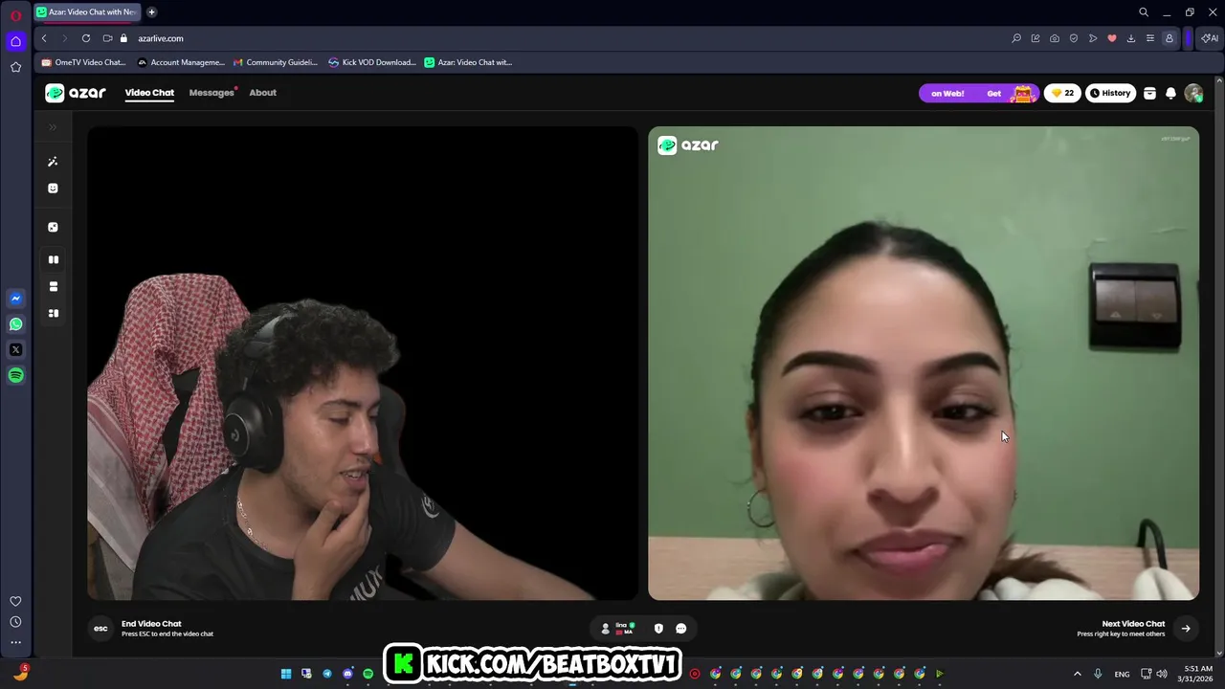Open the sidebar heart (pinboards) icon
The height and width of the screenshot is (689, 1225).
(x=15, y=601)
